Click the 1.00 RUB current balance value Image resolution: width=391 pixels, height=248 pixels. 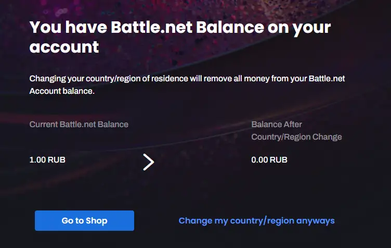pos(47,160)
